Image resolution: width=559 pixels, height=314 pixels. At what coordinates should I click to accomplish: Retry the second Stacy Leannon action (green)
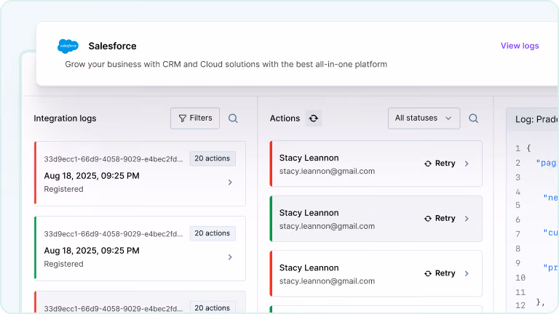440,218
